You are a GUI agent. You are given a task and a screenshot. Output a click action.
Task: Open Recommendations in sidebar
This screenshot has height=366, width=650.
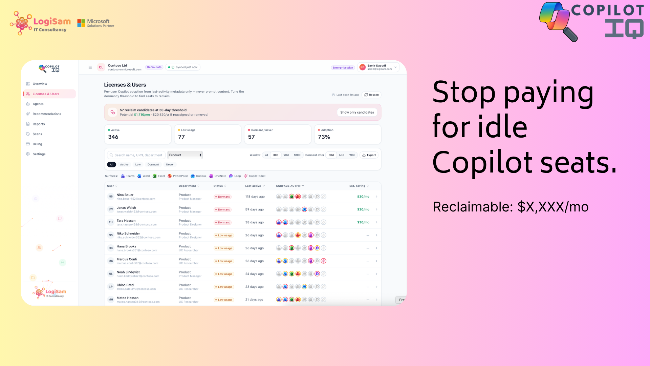click(50, 114)
